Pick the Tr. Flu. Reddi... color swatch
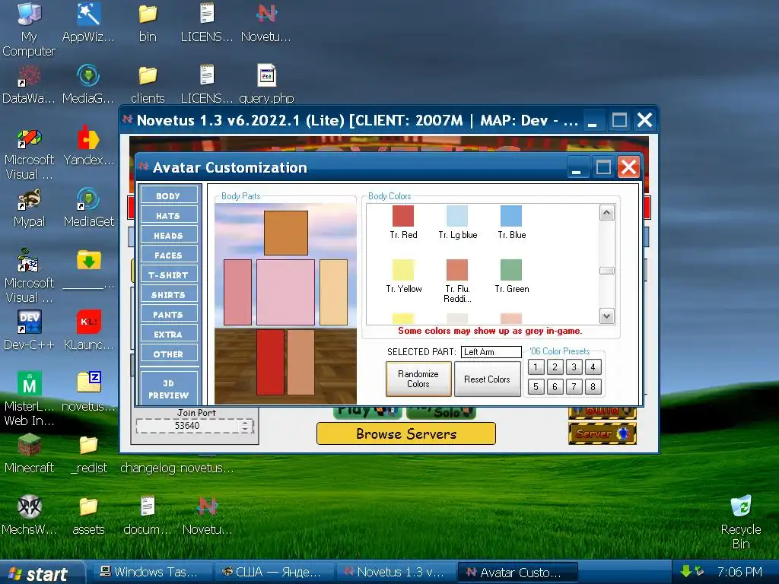Viewport: 779px width, 584px height. coord(457,270)
